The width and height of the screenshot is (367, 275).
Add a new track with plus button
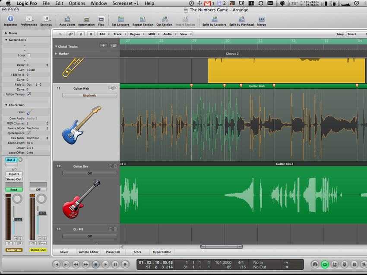(x=103, y=46)
